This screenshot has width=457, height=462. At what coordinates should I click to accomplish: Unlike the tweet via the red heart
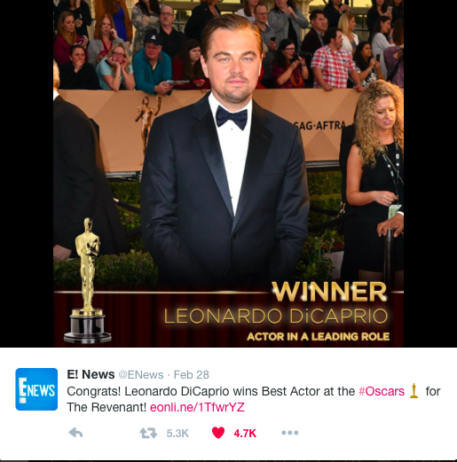(x=218, y=433)
